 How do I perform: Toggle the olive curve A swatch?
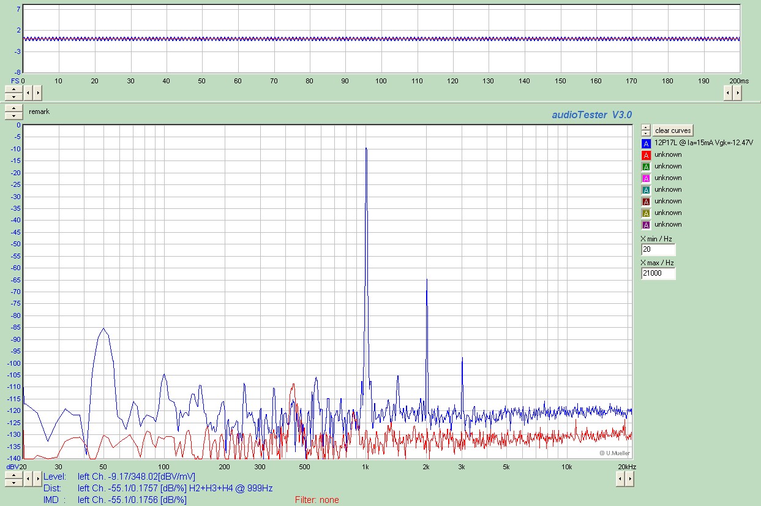[x=645, y=213]
